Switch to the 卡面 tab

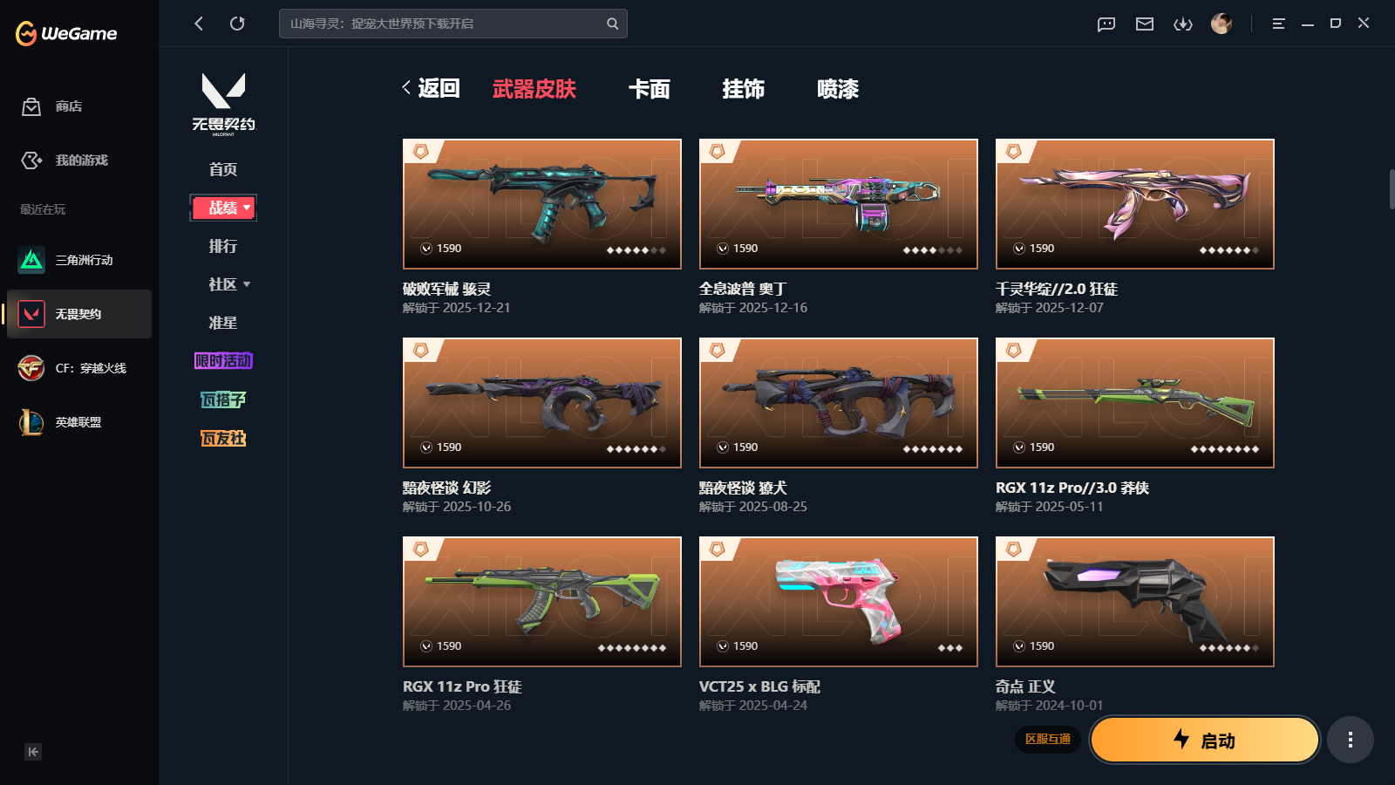click(650, 89)
